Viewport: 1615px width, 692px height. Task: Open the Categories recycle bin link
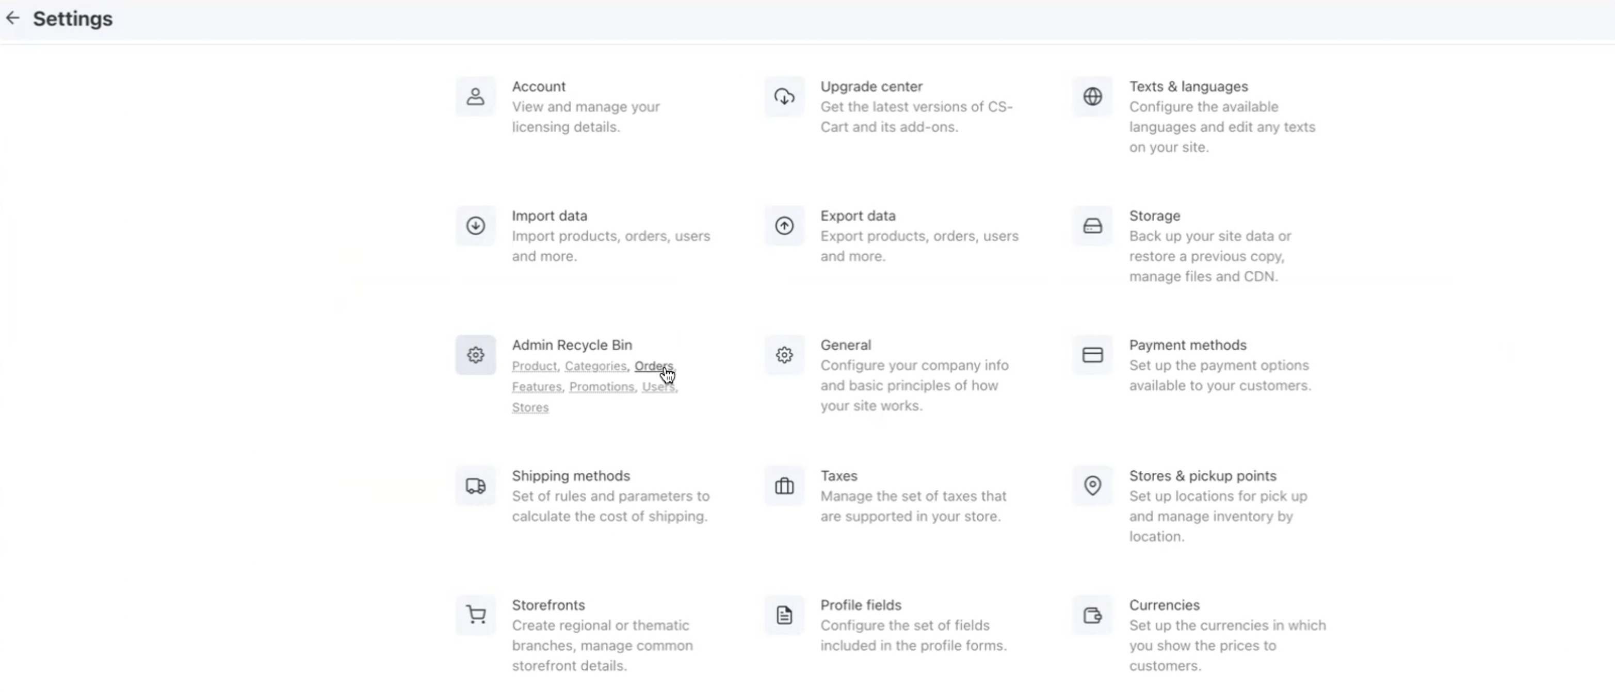[x=595, y=366]
